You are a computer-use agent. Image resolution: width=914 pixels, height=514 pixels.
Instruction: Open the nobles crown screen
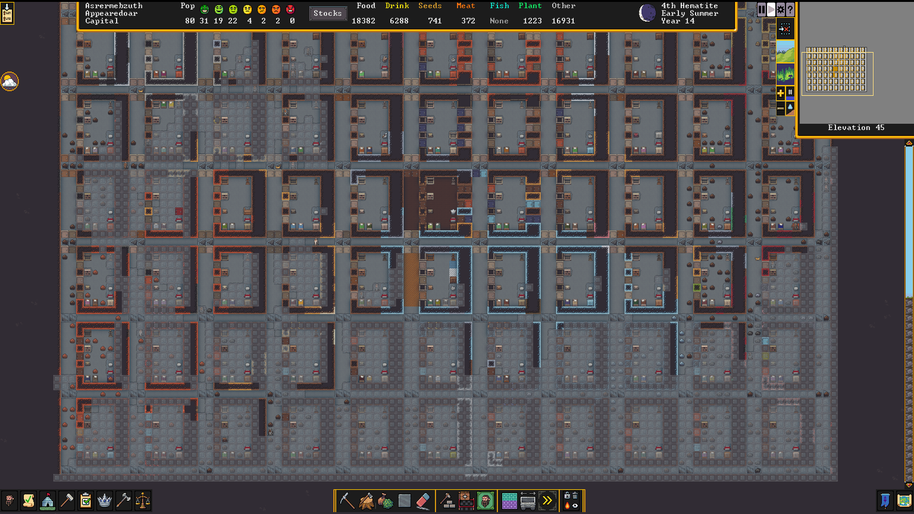coord(104,501)
